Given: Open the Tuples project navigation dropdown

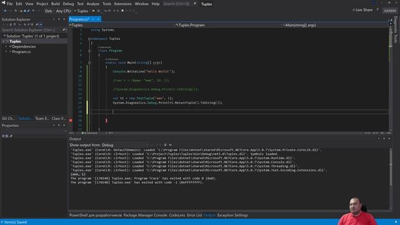Looking at the screenshot, I should [x=122, y=25].
